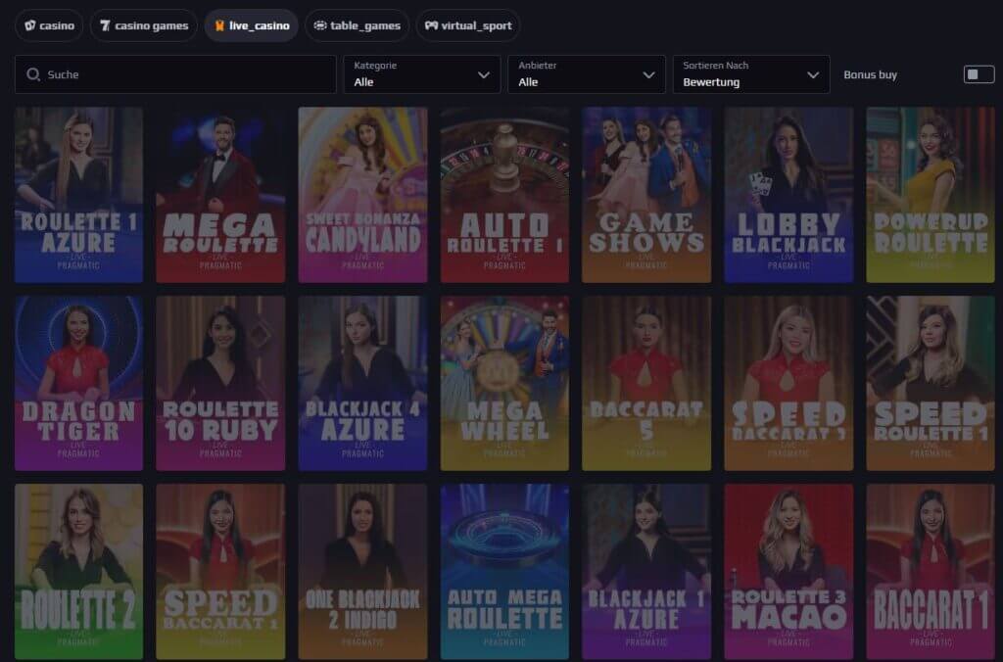The image size is (1003, 662).
Task: Open Blackjack 4 Azure game
Action: click(362, 383)
